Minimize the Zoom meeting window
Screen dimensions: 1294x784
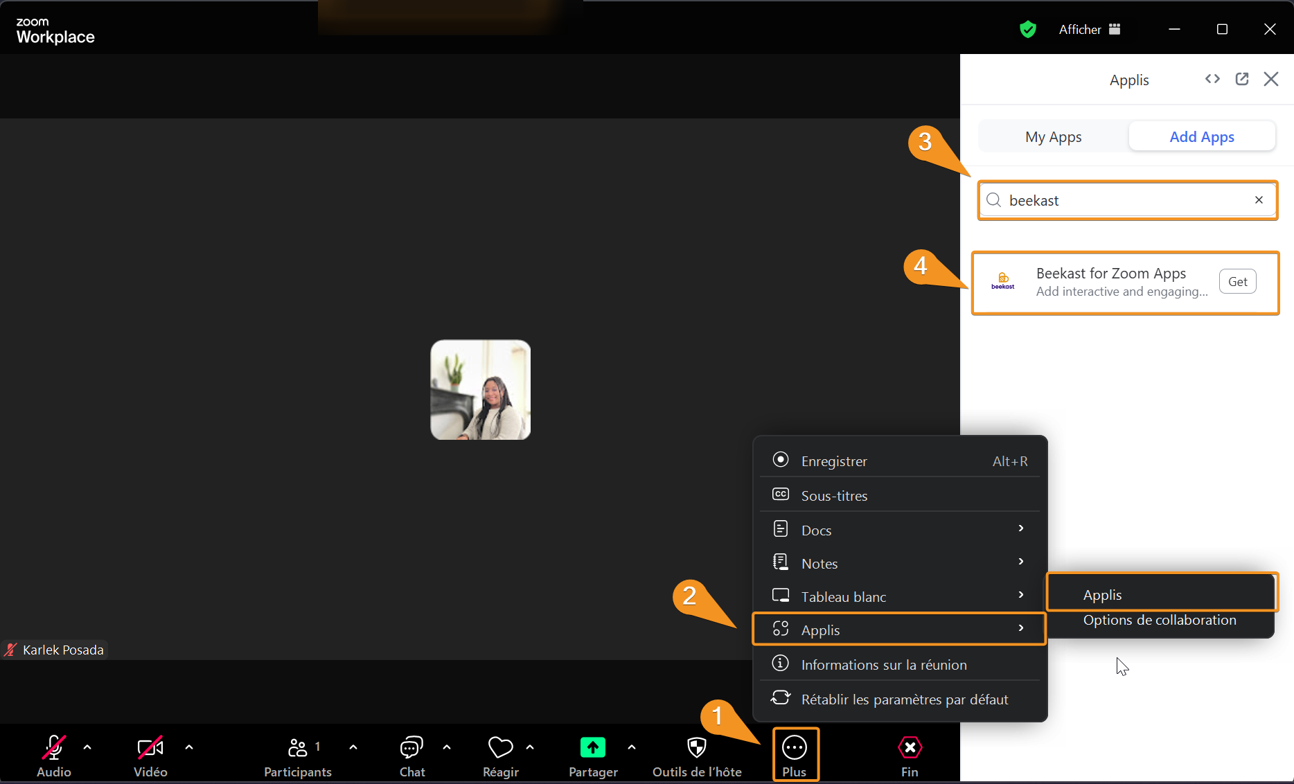1174,29
